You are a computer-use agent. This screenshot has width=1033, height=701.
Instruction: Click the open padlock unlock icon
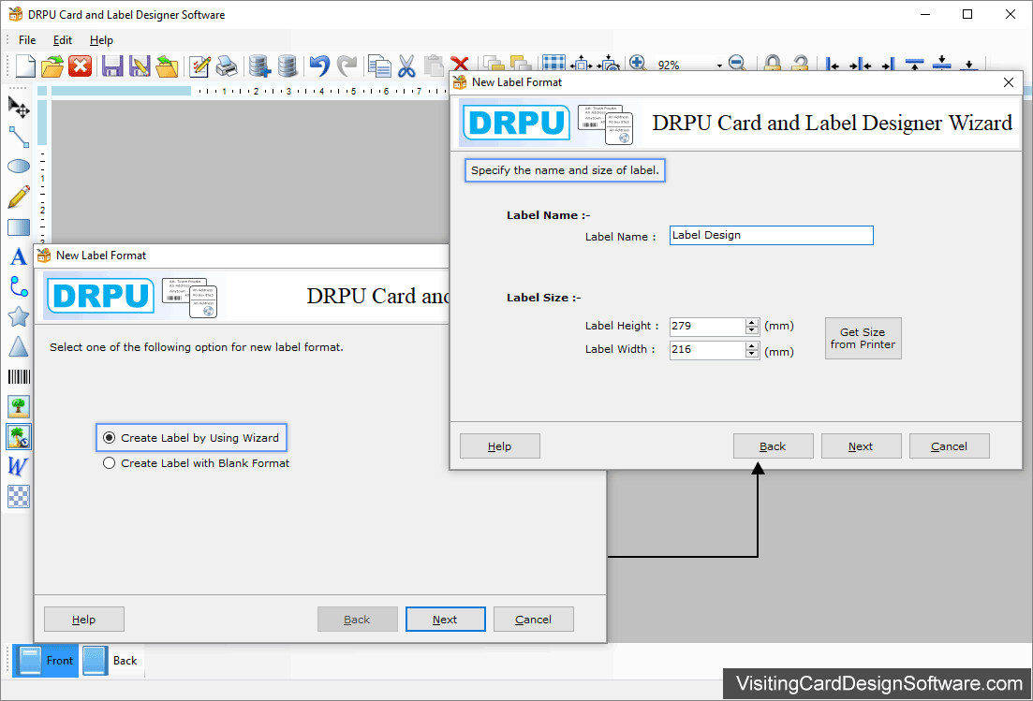coord(800,64)
